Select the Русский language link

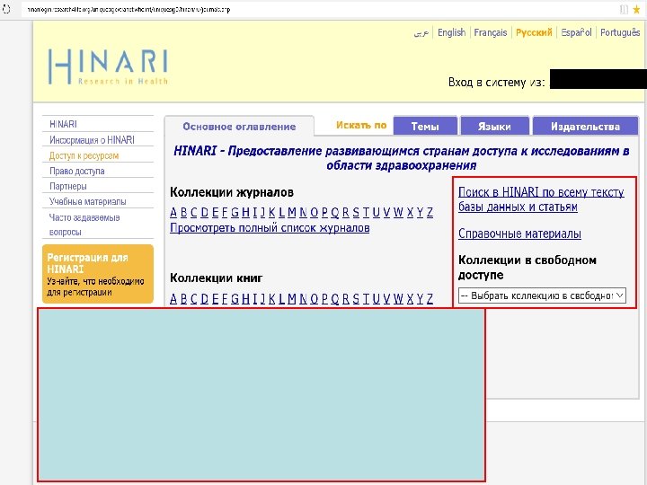534,32
